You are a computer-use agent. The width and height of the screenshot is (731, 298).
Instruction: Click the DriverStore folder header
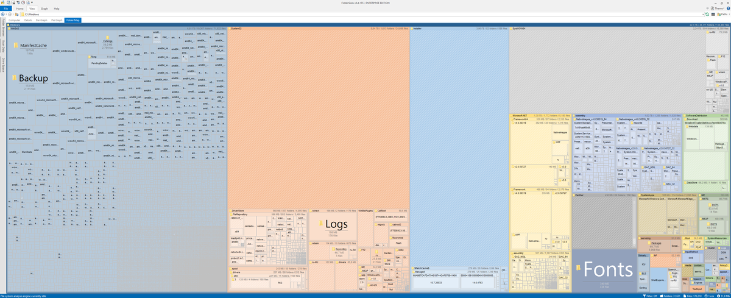269,210
